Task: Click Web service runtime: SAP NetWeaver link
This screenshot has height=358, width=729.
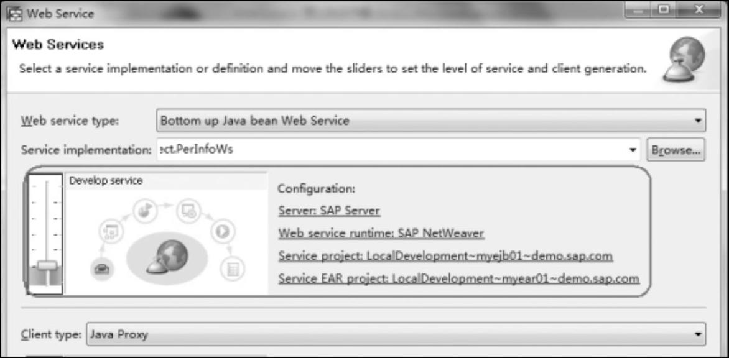Action: coord(381,233)
